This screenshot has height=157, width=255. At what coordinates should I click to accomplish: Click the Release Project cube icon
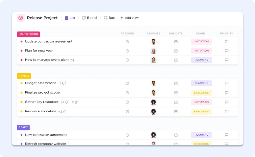(x=21, y=18)
